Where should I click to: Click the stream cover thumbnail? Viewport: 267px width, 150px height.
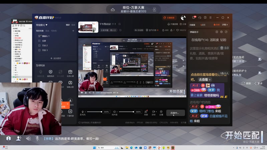coord(88,27)
